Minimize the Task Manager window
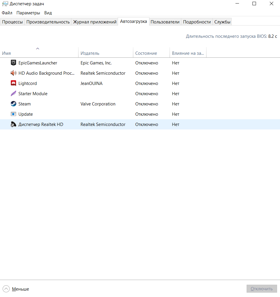The width and height of the screenshot is (280, 297). [x=237, y=4]
